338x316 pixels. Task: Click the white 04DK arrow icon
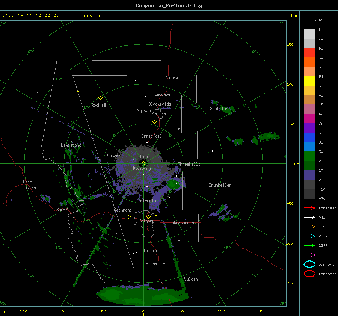[x=309, y=217]
